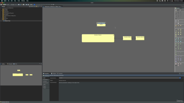184x103 pixels.
Task: Click the Name input field
Action: click(x=121, y=80)
